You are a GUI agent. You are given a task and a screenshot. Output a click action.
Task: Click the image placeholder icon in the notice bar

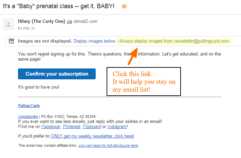12,41
